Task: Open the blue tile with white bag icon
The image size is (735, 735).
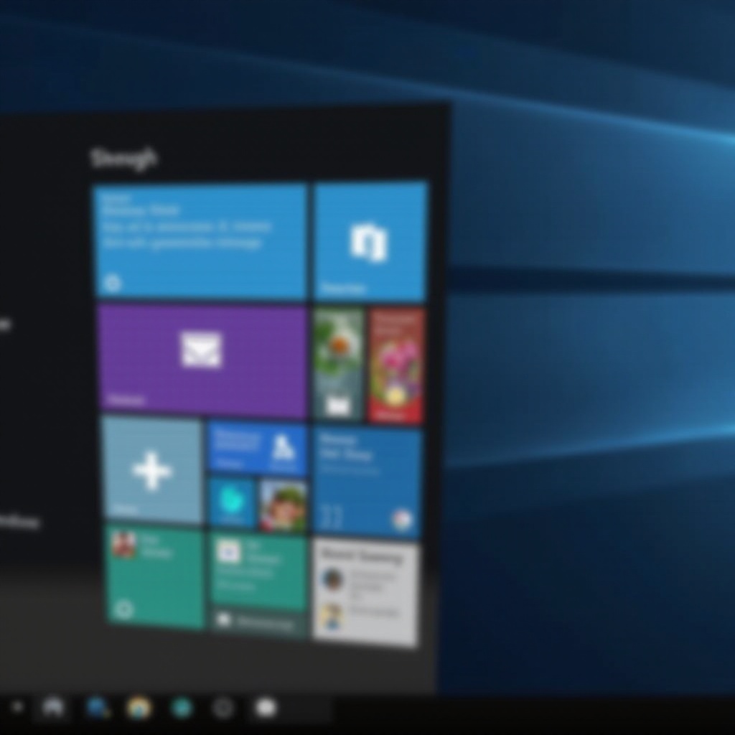Action: point(370,241)
